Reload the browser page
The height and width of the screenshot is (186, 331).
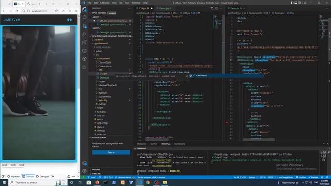[17, 11]
